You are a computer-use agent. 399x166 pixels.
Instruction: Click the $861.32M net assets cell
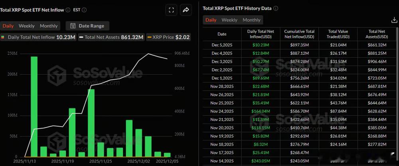377,45
